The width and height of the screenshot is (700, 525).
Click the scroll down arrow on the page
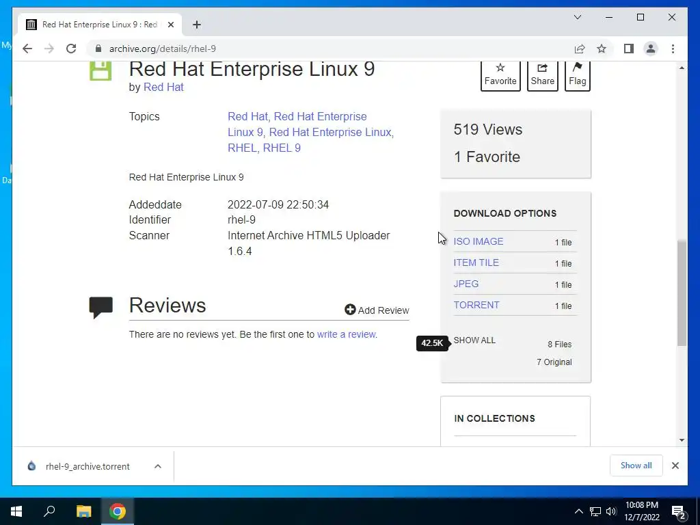[682, 440]
